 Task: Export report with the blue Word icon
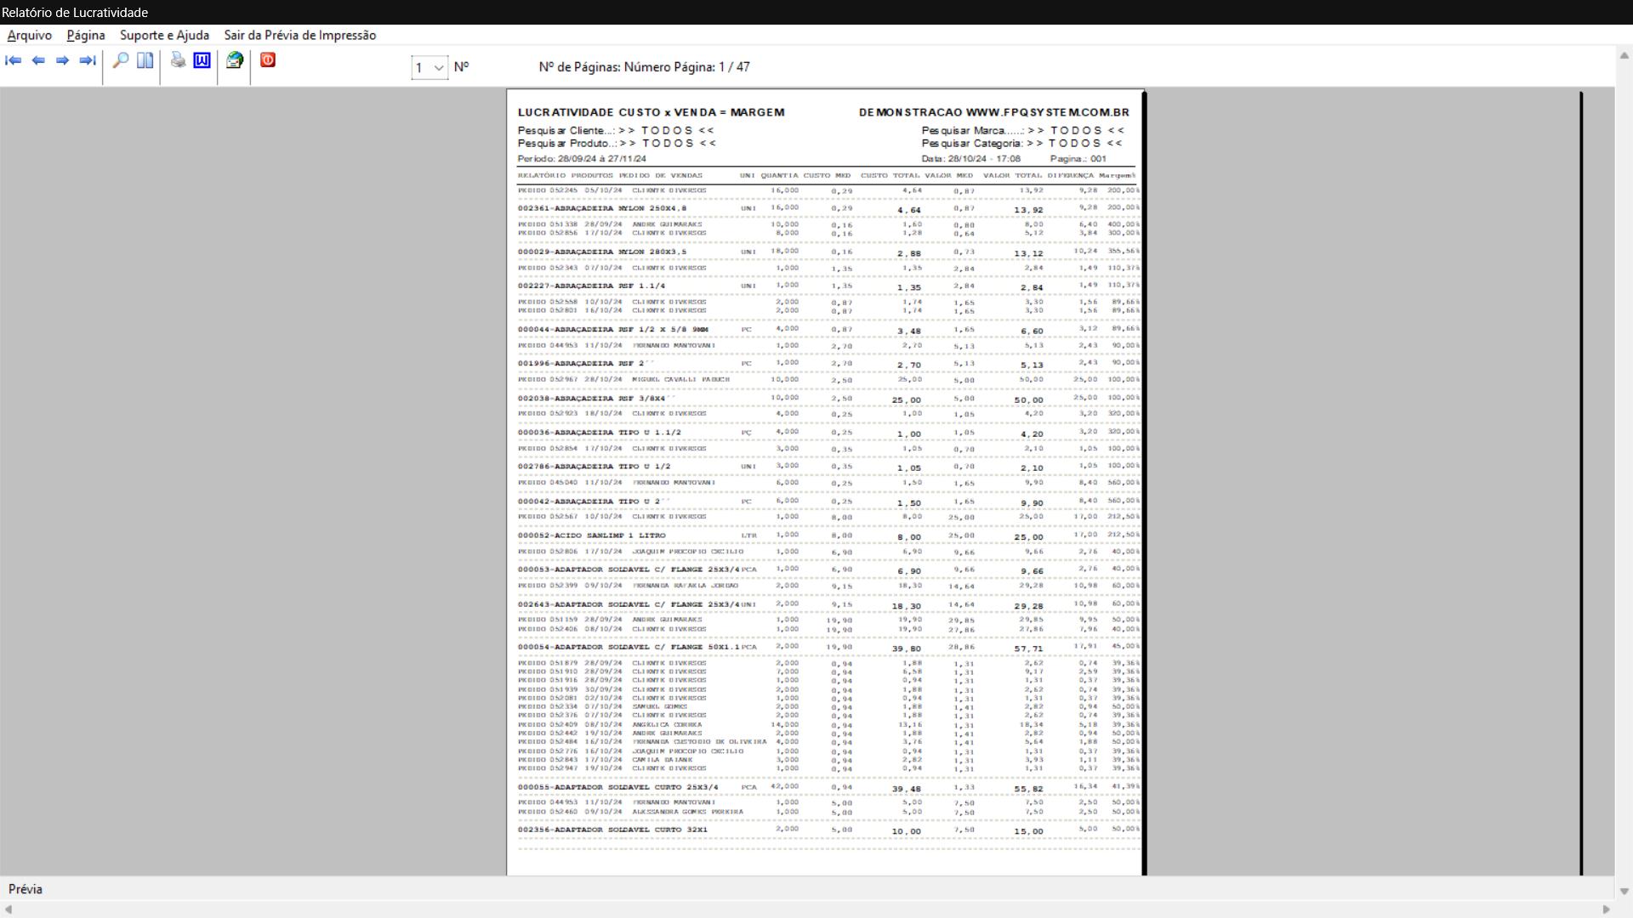click(202, 60)
